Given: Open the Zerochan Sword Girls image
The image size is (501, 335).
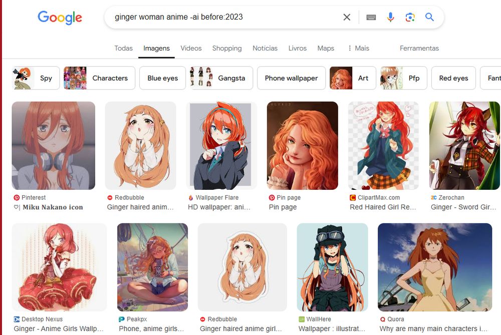Looking at the screenshot, I should [x=464, y=146].
